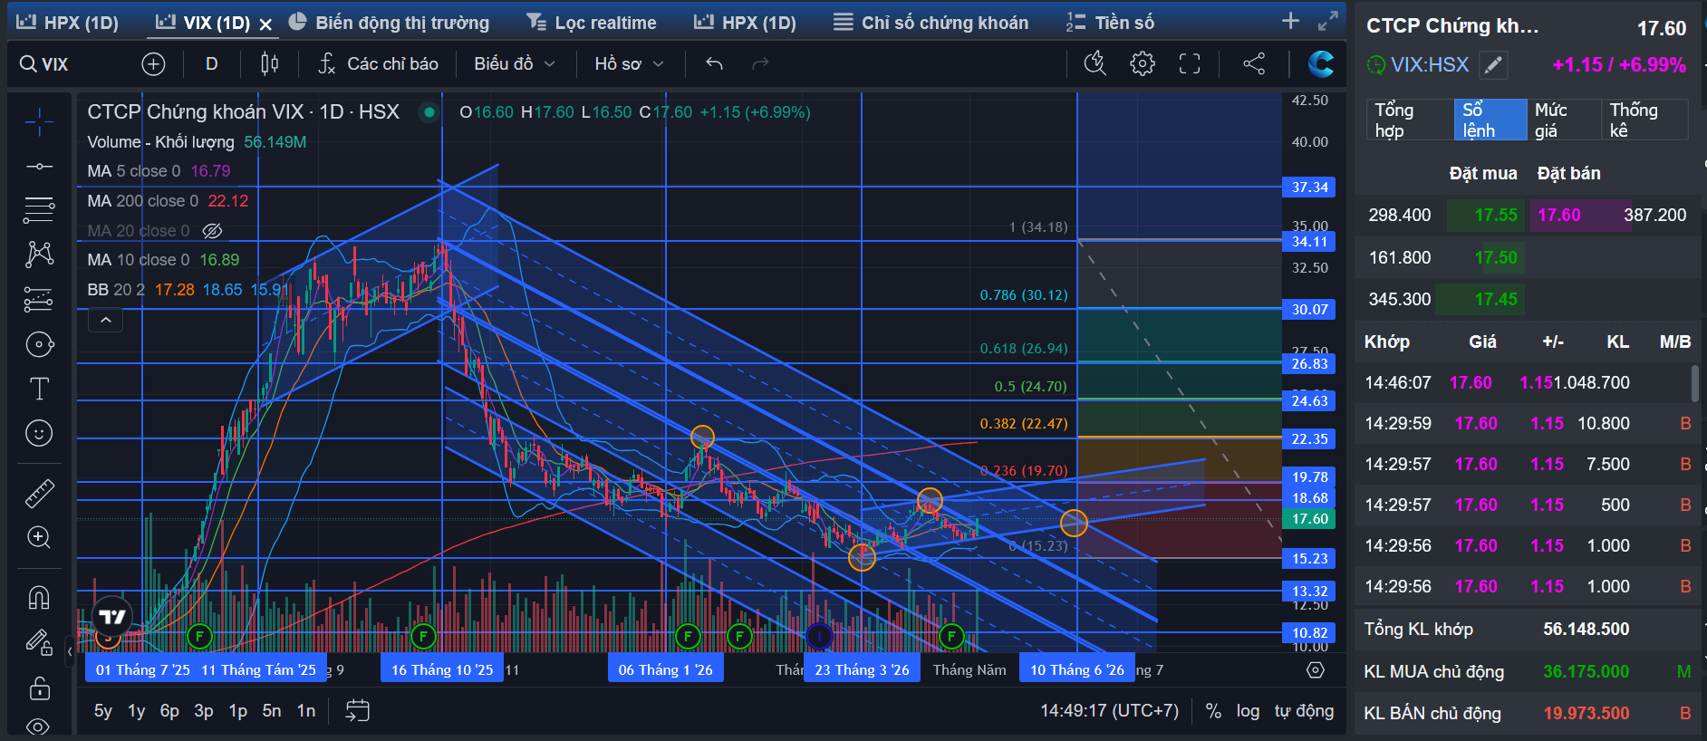Close the VIX (1D) tab
This screenshot has height=741, width=1707.
[x=265, y=24]
